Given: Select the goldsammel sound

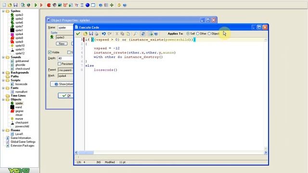Looking at the screenshot, I should 22,61.
